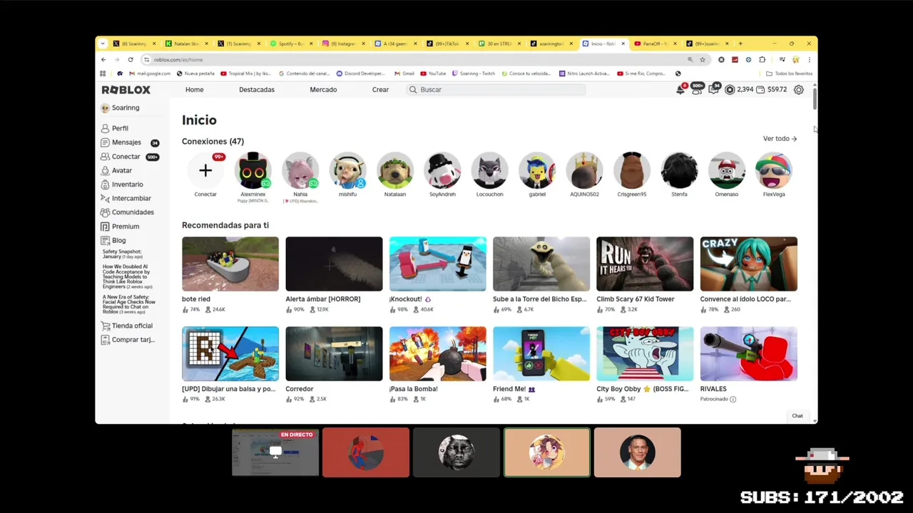Open the bote ried game thumbnail
Viewport: 913px width, 513px height.
[230, 264]
